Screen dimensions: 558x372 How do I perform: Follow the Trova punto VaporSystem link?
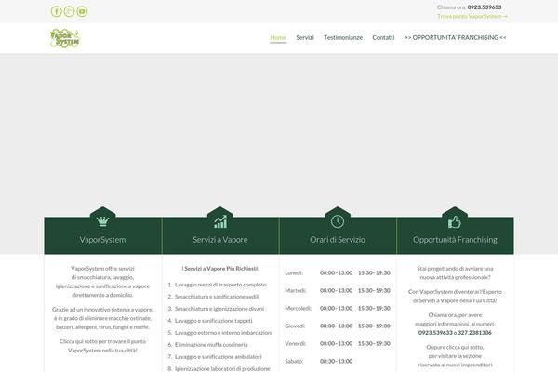point(472,17)
